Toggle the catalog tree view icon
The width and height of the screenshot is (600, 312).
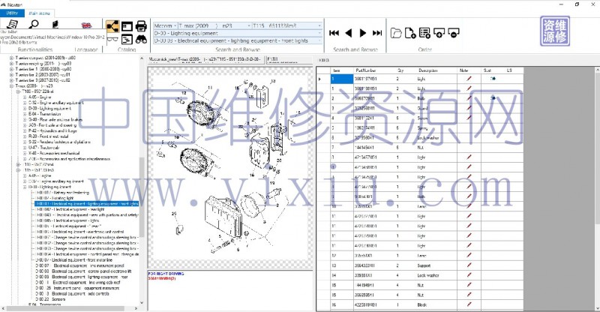pos(112,26)
